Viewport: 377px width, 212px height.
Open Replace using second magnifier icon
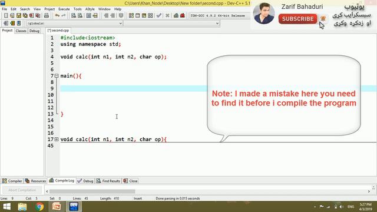point(80,16)
